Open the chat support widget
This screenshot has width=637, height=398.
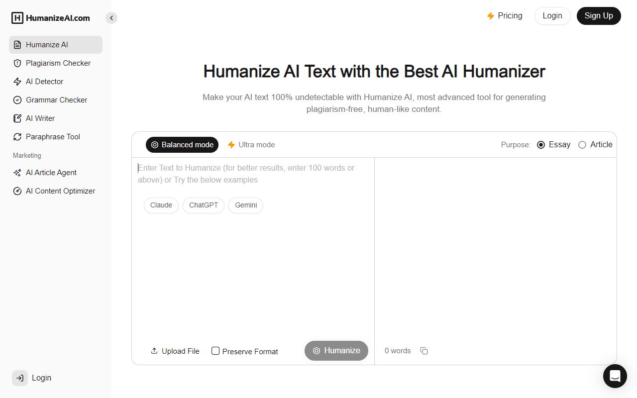(615, 376)
